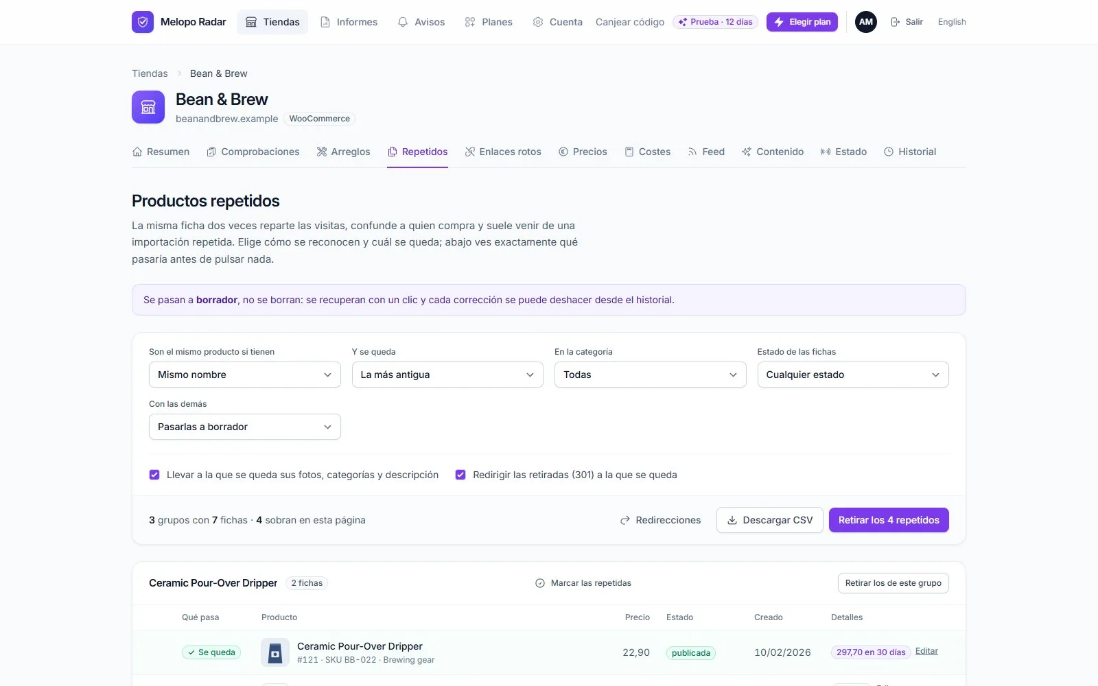Switch to the Comprobaciones tab

pos(253,152)
